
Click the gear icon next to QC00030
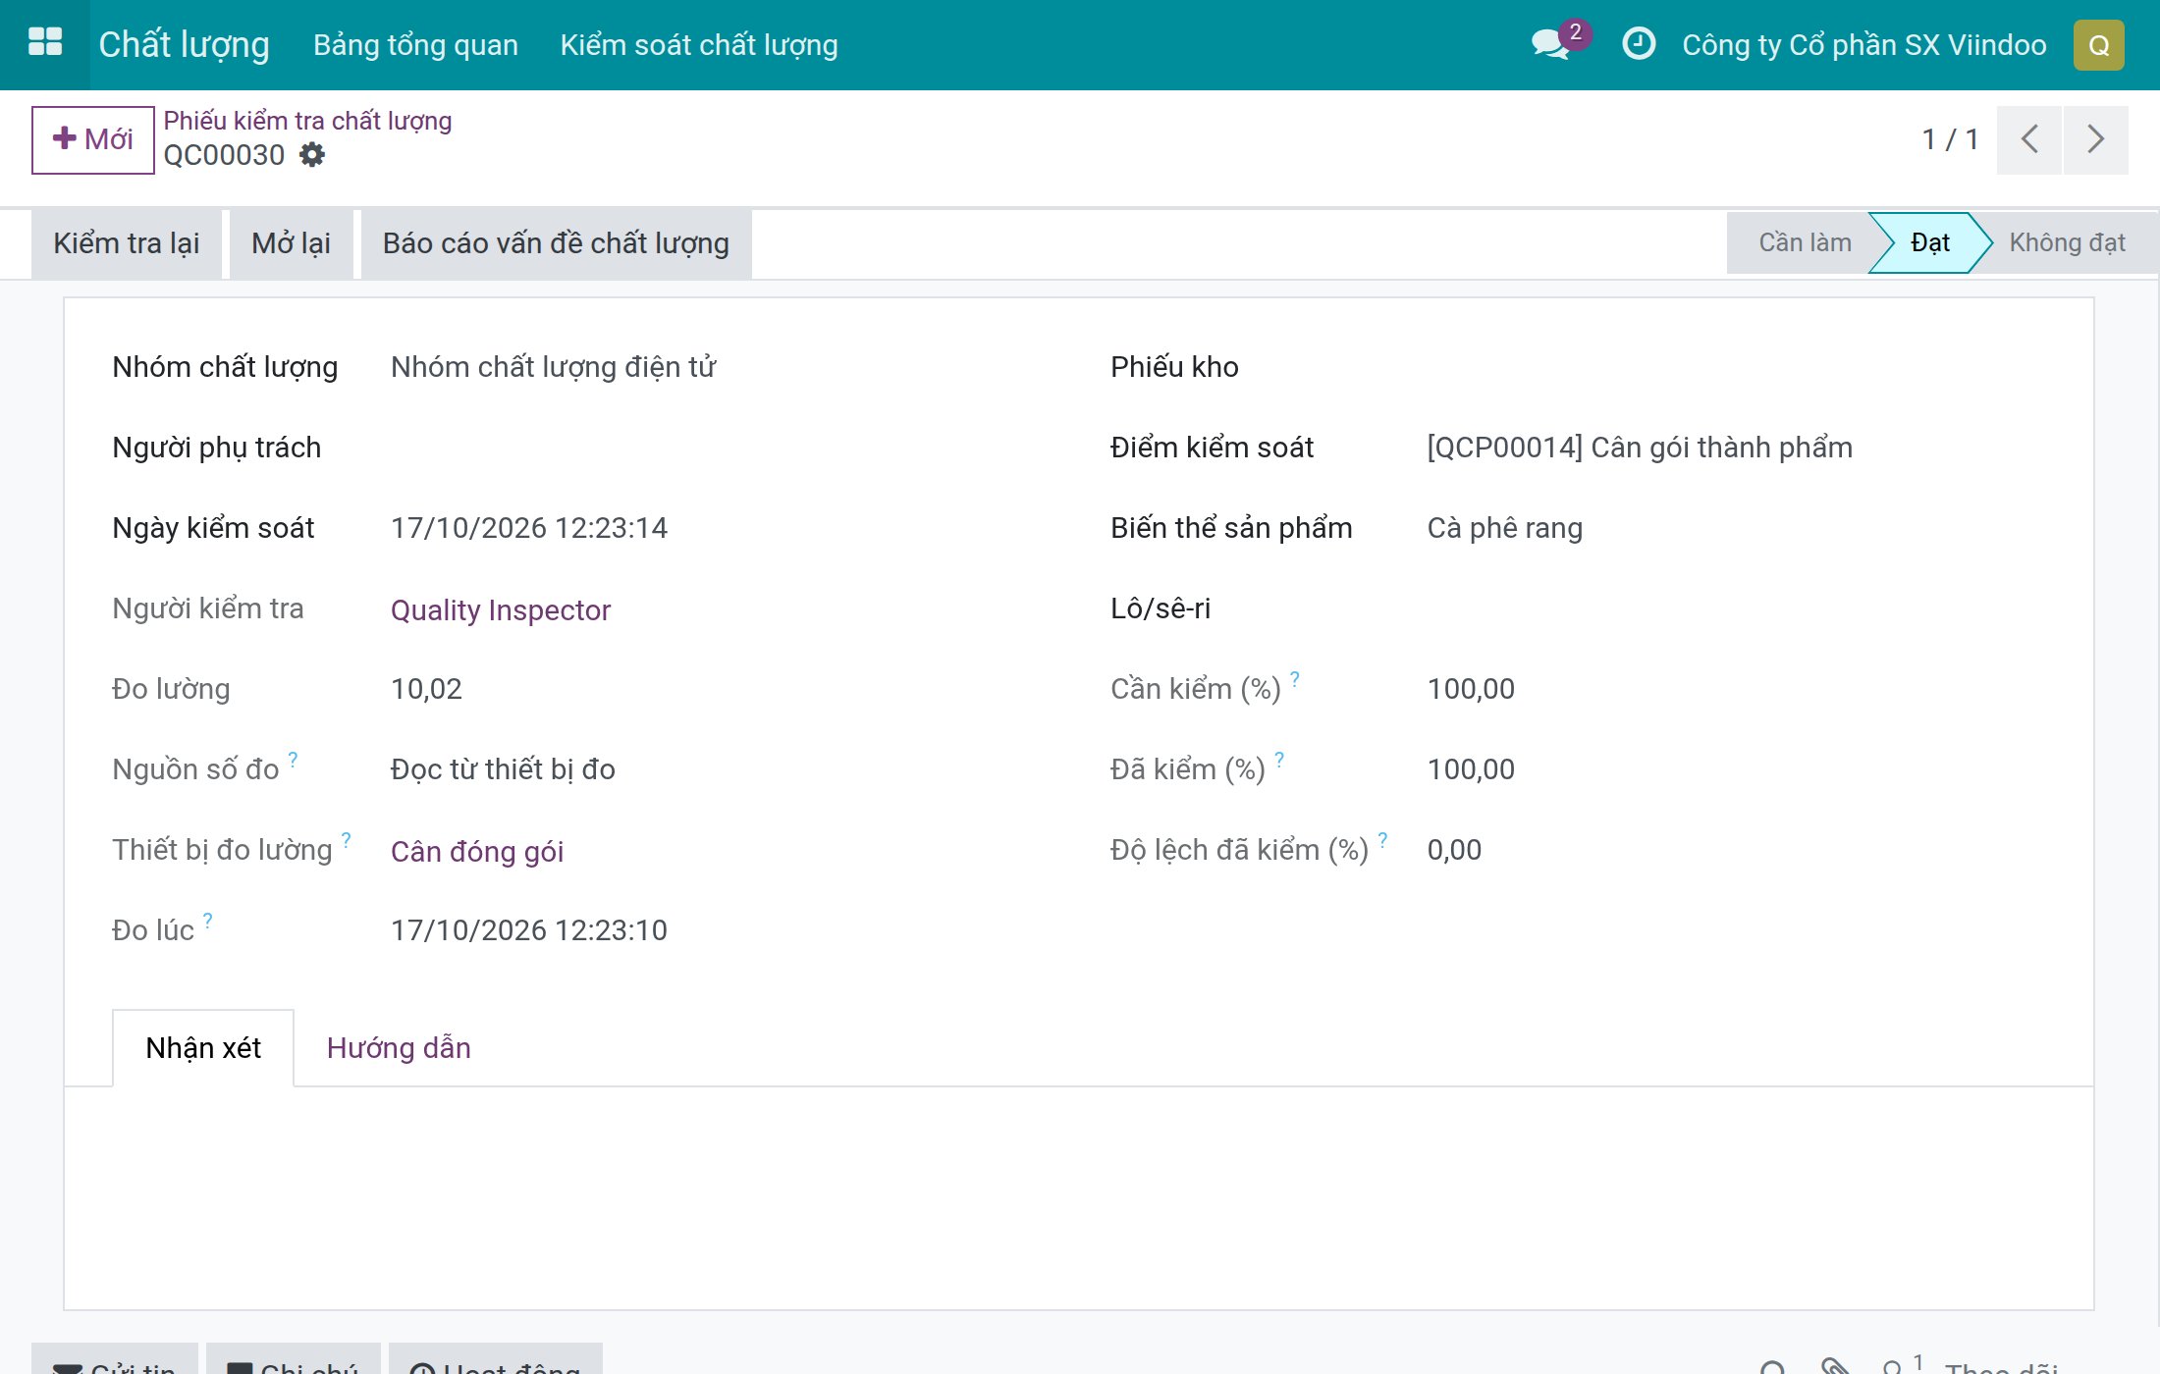click(312, 155)
